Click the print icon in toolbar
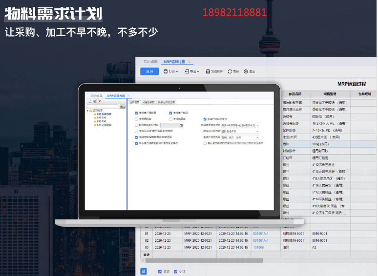Screen dimensions: 378x276 tap(166, 71)
